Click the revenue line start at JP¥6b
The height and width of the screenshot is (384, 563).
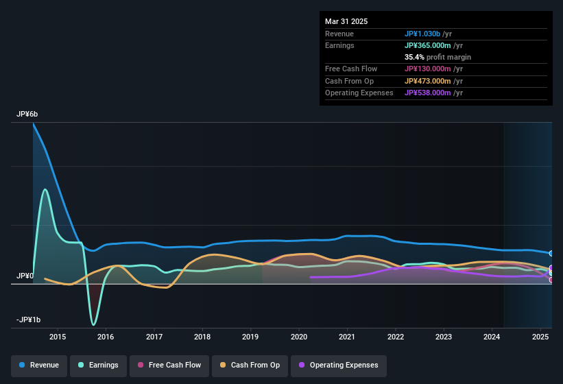(x=34, y=124)
